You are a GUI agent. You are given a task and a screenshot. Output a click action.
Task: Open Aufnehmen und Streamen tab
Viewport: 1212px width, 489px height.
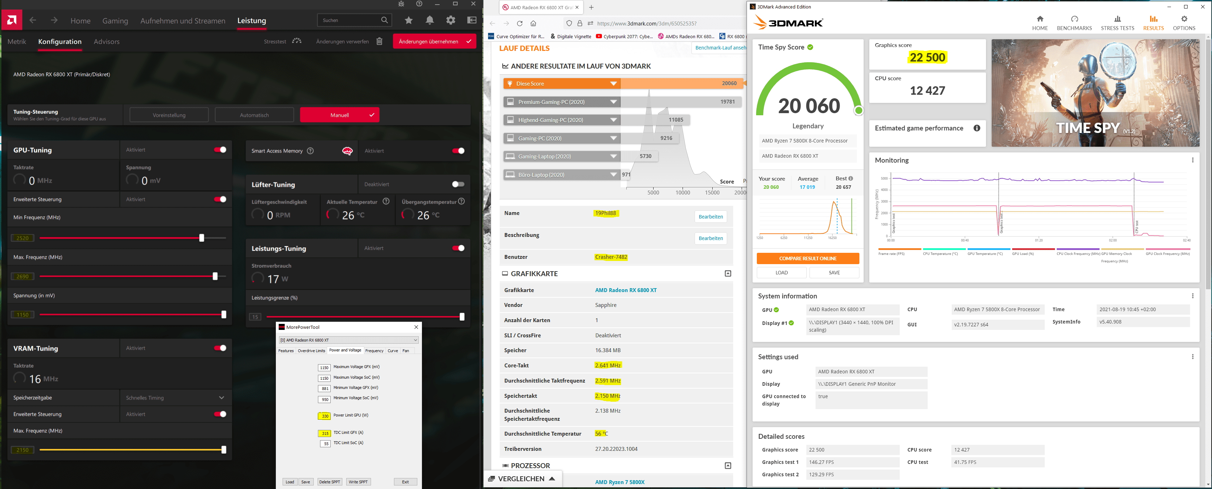click(x=182, y=21)
